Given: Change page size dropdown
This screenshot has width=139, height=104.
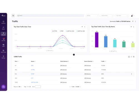Looking at the screenshot, I should [20, 87].
